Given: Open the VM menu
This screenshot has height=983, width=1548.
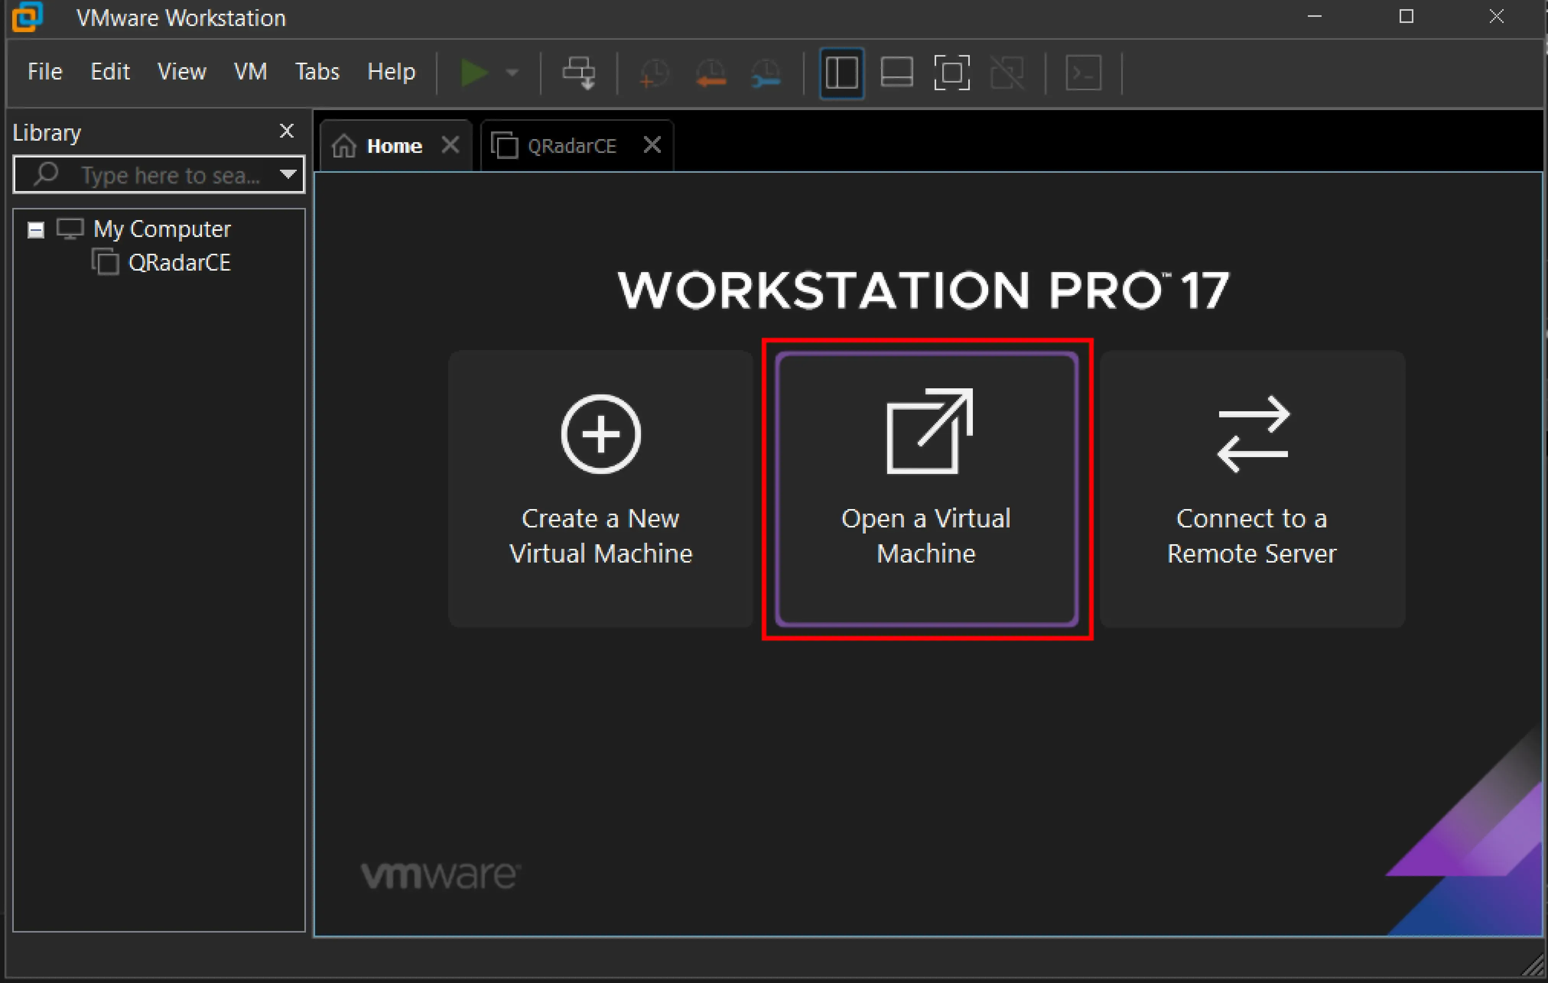Looking at the screenshot, I should pos(250,72).
